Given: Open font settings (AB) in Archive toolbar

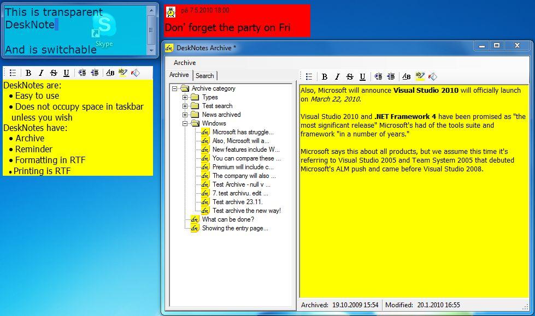Looking at the screenshot, I should (x=407, y=77).
